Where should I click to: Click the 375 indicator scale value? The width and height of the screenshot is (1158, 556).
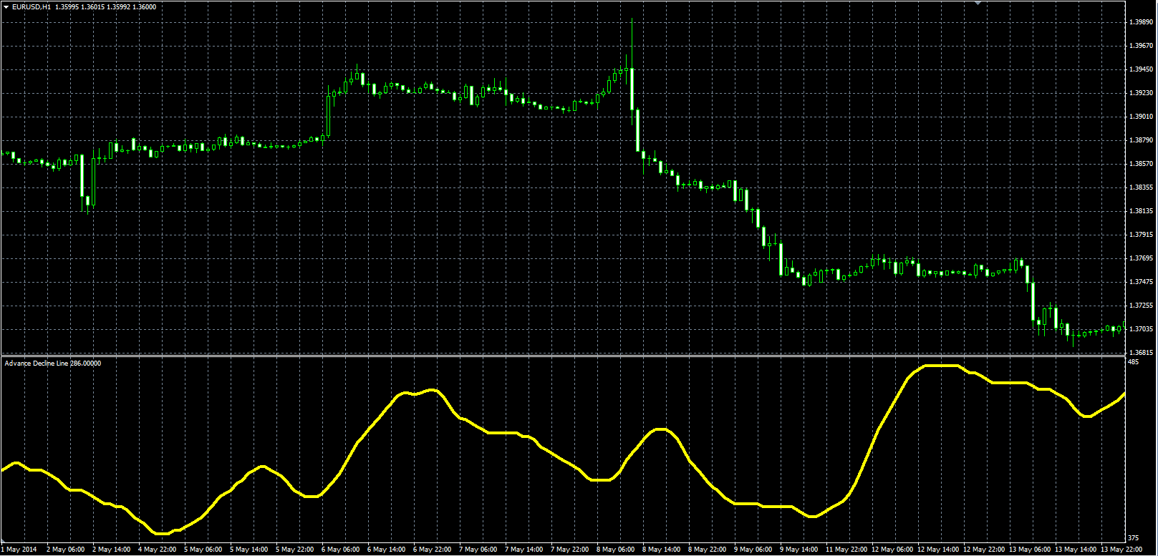pyautogui.click(x=1133, y=539)
